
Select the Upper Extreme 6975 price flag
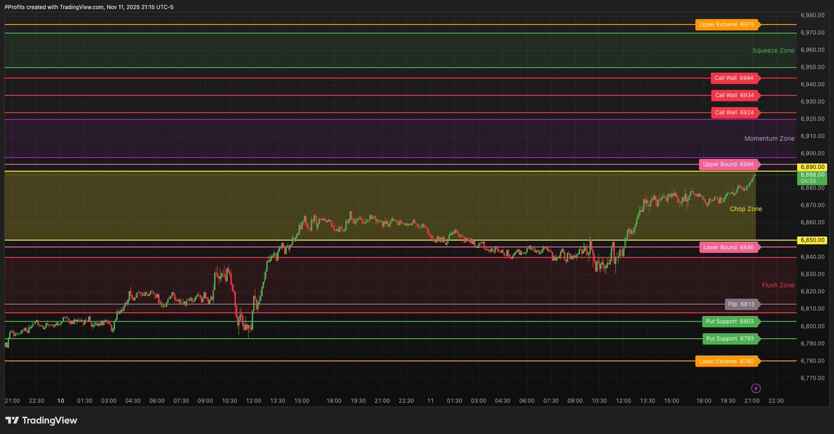click(x=727, y=24)
